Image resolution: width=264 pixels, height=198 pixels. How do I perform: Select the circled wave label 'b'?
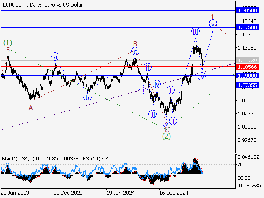click(87, 97)
